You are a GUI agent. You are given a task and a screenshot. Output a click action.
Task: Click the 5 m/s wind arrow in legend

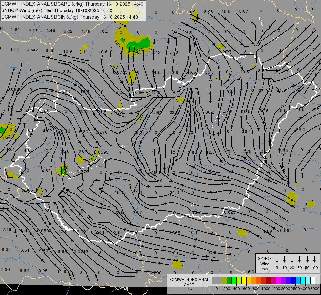pos(277,259)
